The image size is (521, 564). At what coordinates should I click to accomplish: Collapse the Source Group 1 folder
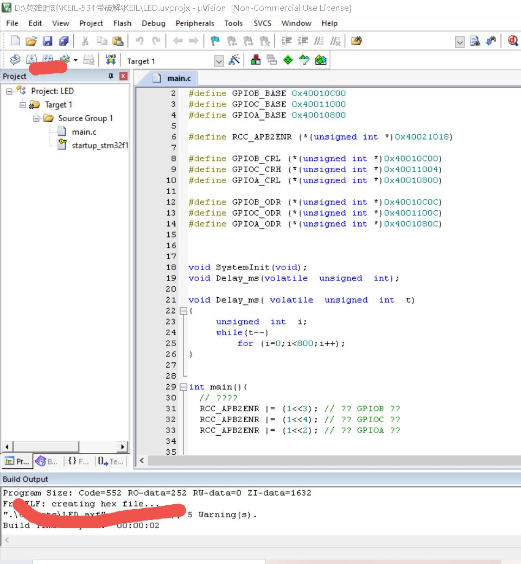[36, 118]
